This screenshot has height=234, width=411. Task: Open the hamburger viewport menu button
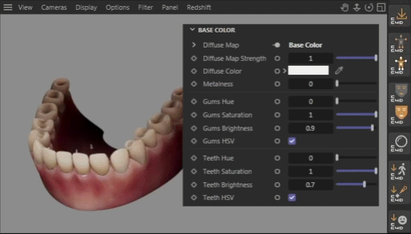[8, 7]
